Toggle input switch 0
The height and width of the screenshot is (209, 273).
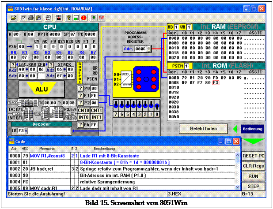(157, 105)
